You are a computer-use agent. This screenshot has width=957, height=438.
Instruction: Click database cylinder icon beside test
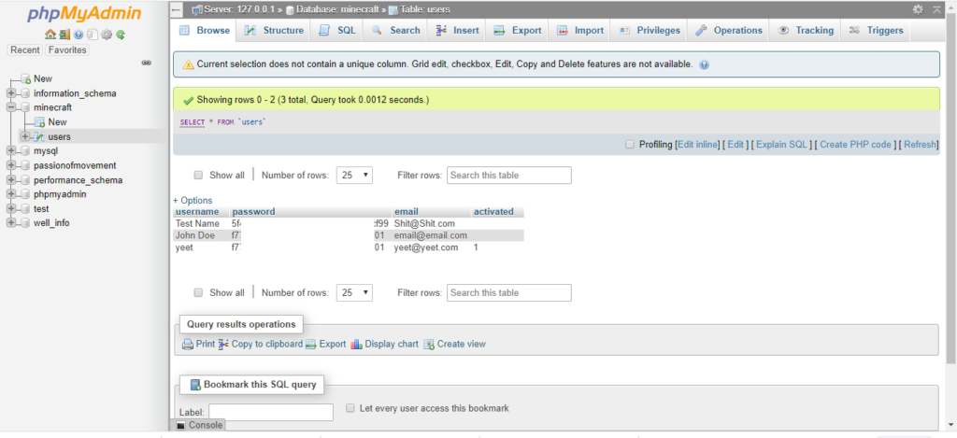pyautogui.click(x=25, y=209)
